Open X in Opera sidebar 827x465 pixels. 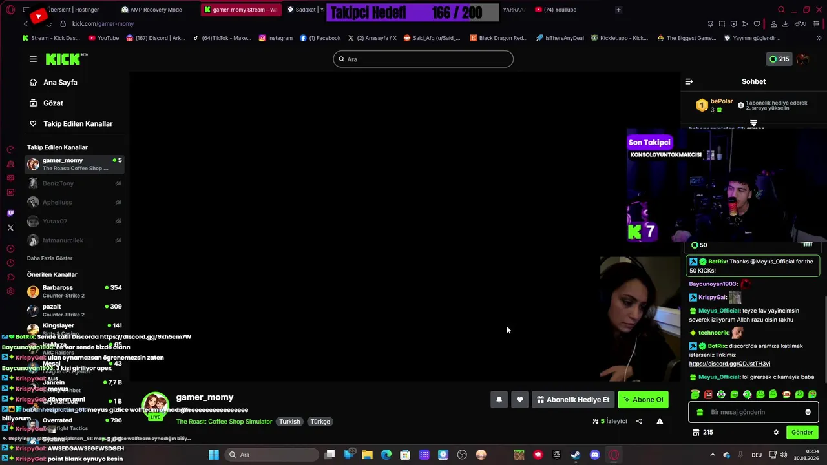pyautogui.click(x=10, y=227)
